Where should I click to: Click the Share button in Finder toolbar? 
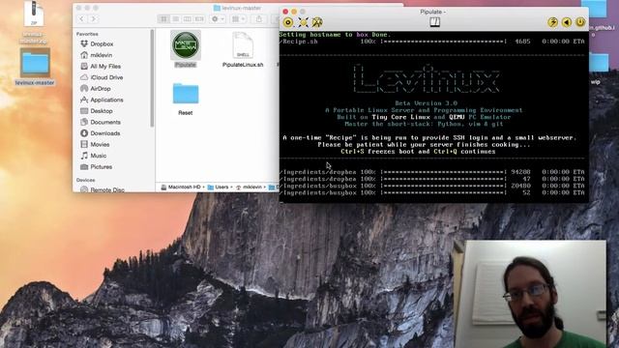tap(259, 18)
